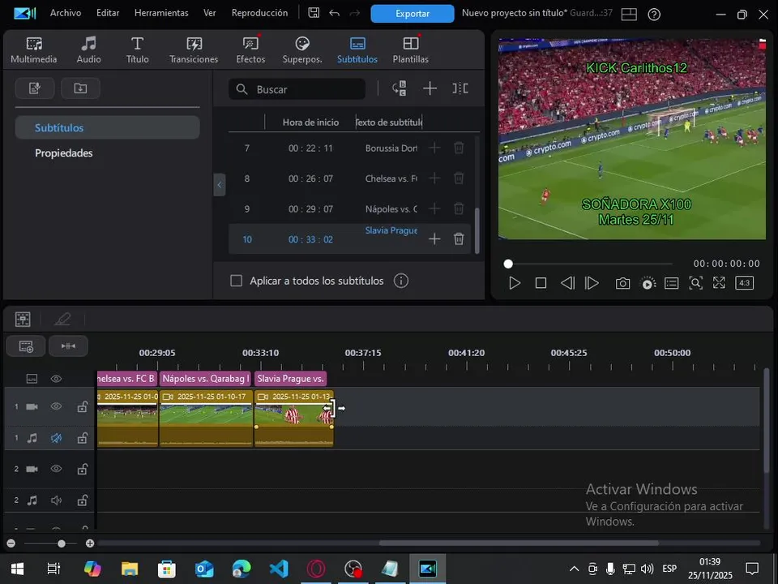Open the help question-mark icon

[x=654, y=15]
